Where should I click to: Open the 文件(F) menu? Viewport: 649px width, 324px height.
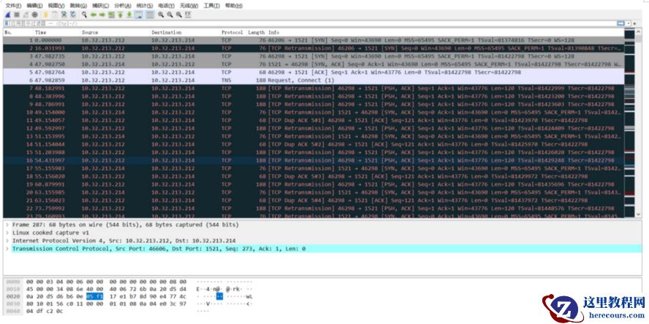tap(13, 5)
